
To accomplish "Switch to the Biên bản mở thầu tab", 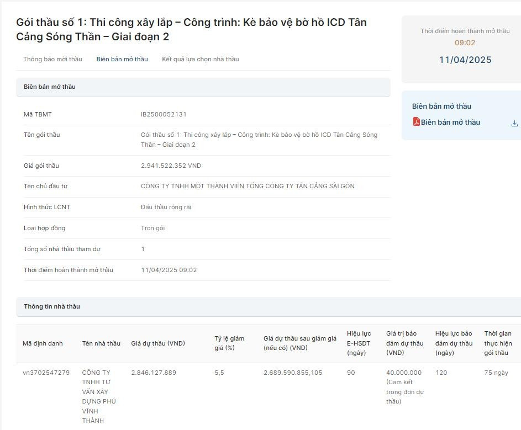I will click(x=122, y=59).
